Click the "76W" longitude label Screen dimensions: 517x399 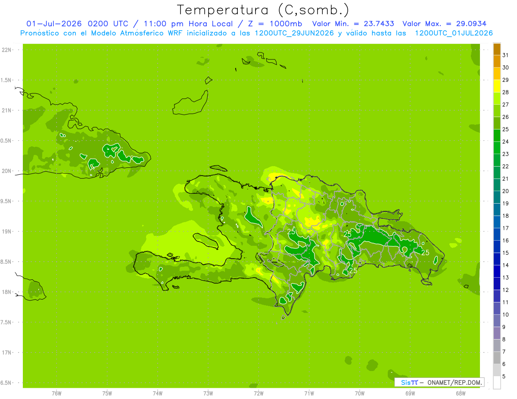pos(56,393)
